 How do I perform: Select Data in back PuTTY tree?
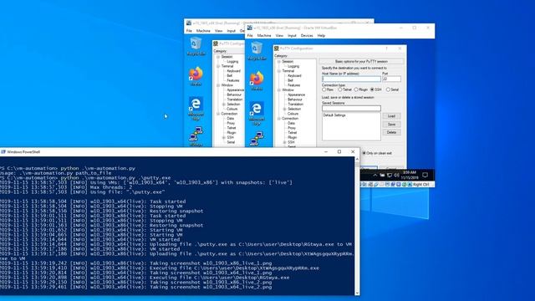pos(231,119)
